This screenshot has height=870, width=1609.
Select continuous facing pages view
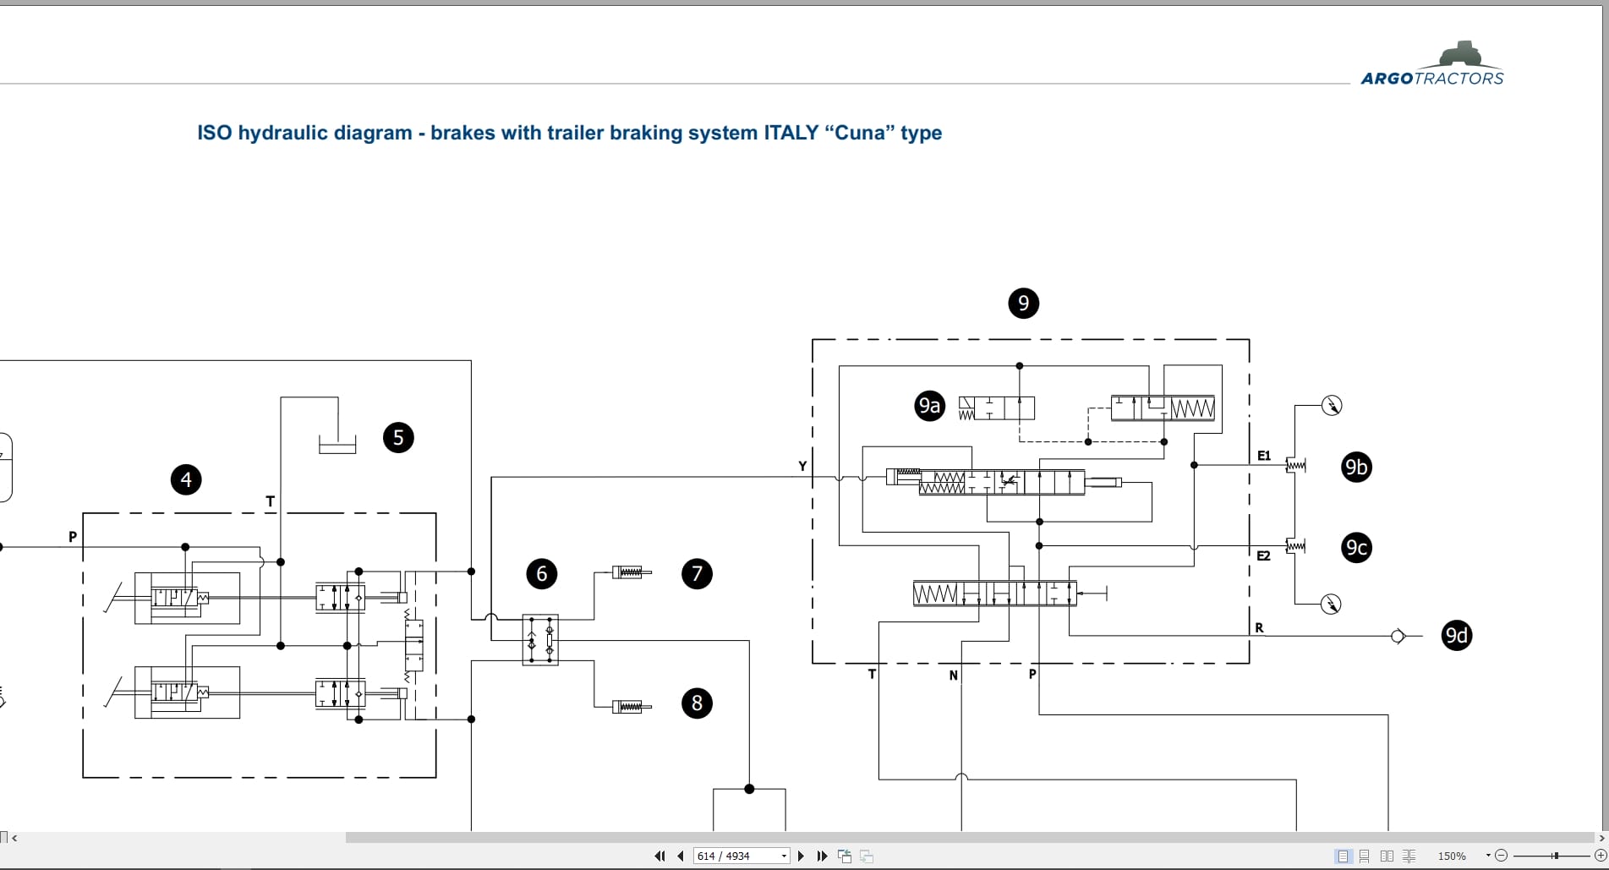[x=1409, y=856]
